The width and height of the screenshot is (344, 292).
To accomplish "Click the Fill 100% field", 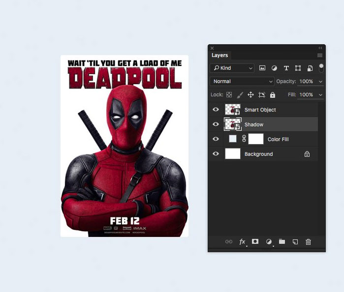I will coord(306,95).
